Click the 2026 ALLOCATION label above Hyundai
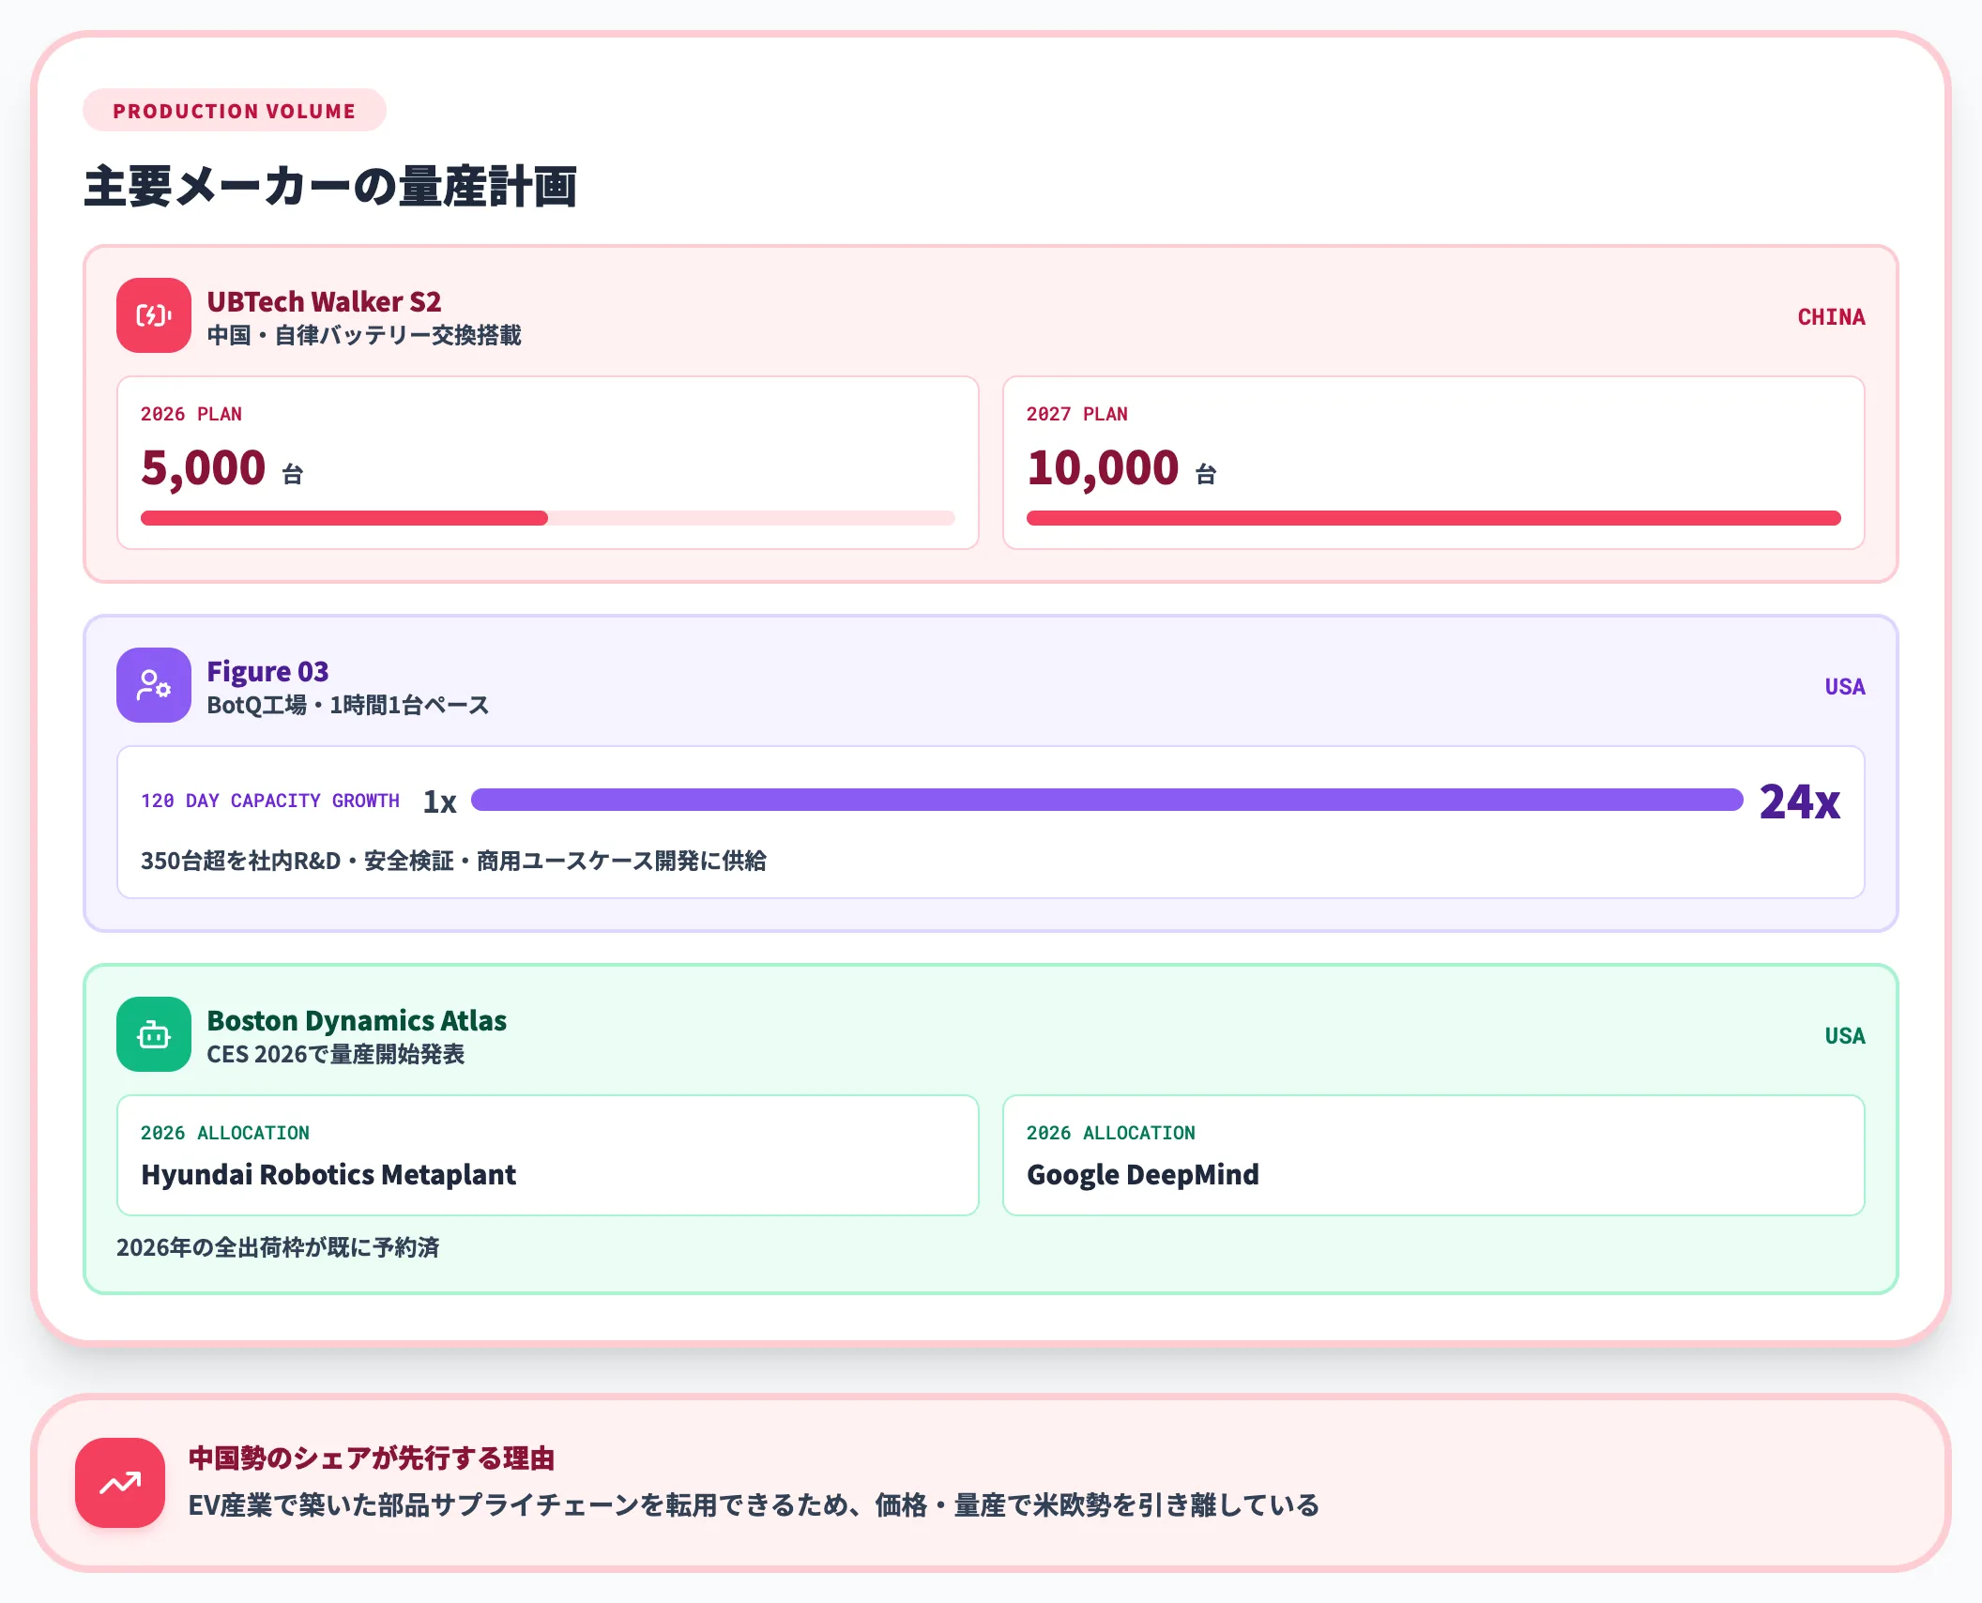 coord(225,1133)
